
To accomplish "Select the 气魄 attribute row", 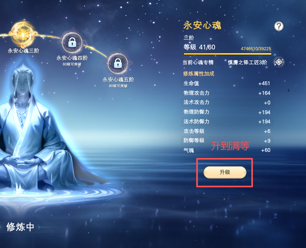I will [x=227, y=150].
